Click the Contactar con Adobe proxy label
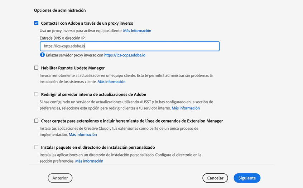This screenshot has width=303, height=188. click(87, 23)
